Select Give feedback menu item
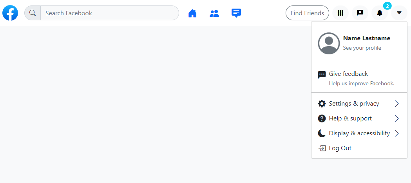This screenshot has height=183, width=411. 348,74
